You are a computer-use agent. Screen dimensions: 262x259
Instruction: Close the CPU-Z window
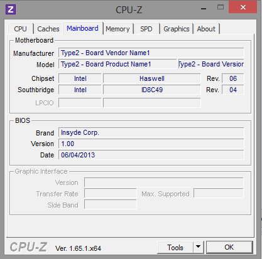tap(243, 8)
